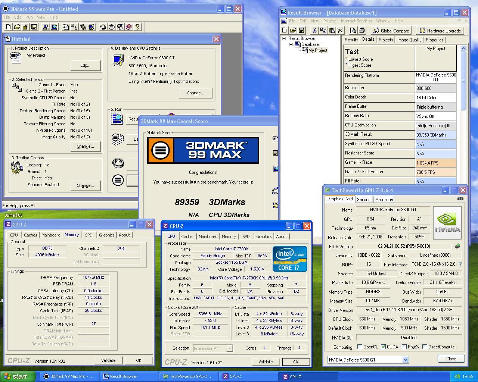This screenshot has width=478, height=382.
Task: Click Change... under Display and CPU Settings
Action: [x=195, y=93]
